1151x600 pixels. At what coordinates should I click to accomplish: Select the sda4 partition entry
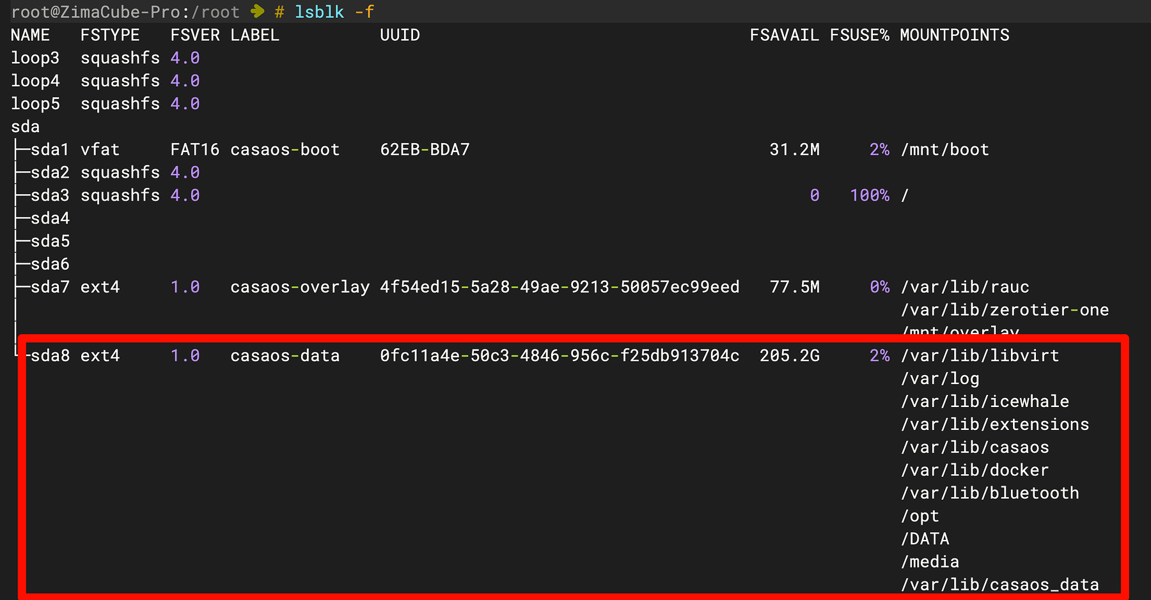(x=50, y=219)
